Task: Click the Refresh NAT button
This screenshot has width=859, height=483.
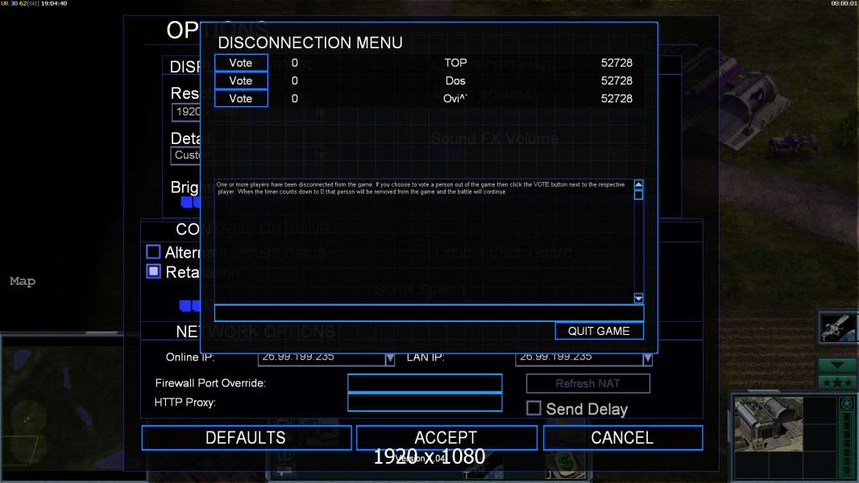Action: (587, 383)
